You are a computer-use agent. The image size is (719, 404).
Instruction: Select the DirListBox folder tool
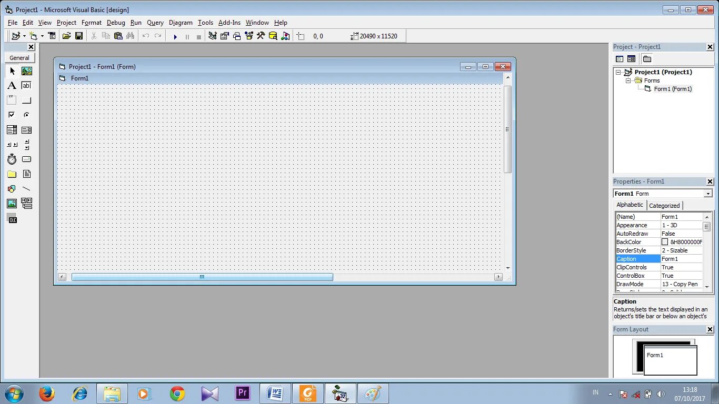pos(12,174)
